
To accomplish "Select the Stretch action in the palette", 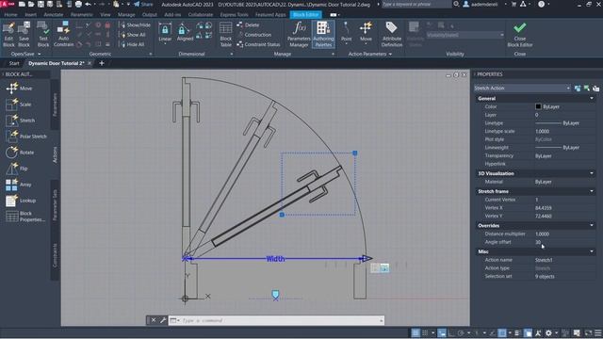I will click(20, 121).
